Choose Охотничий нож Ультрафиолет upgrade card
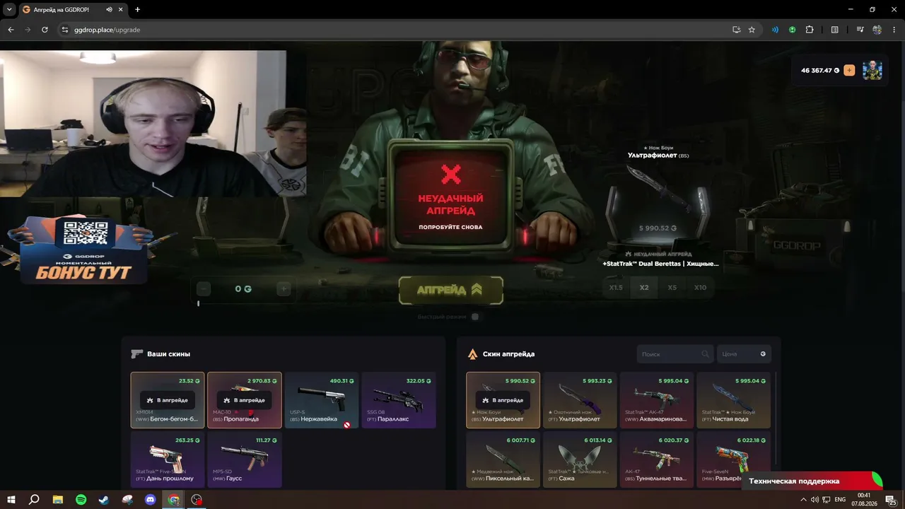The height and width of the screenshot is (509, 905). (x=580, y=400)
